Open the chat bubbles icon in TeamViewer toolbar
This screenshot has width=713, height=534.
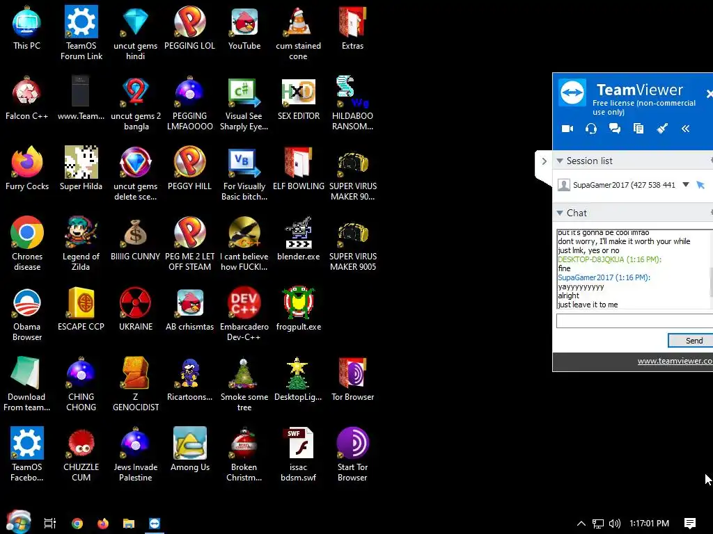click(614, 129)
